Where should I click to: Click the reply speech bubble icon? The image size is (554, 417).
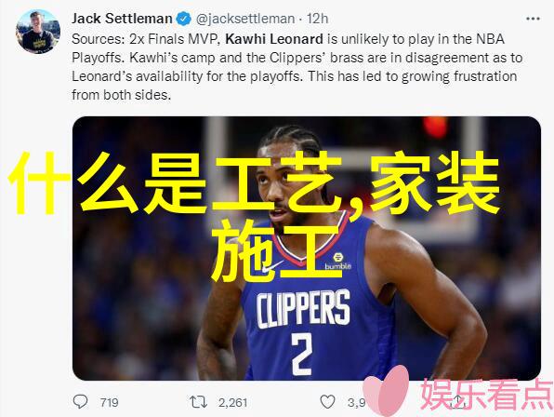(x=80, y=402)
